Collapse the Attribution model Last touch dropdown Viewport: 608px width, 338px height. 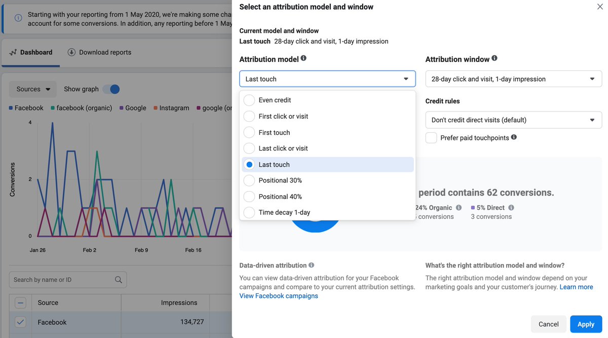tap(328, 79)
